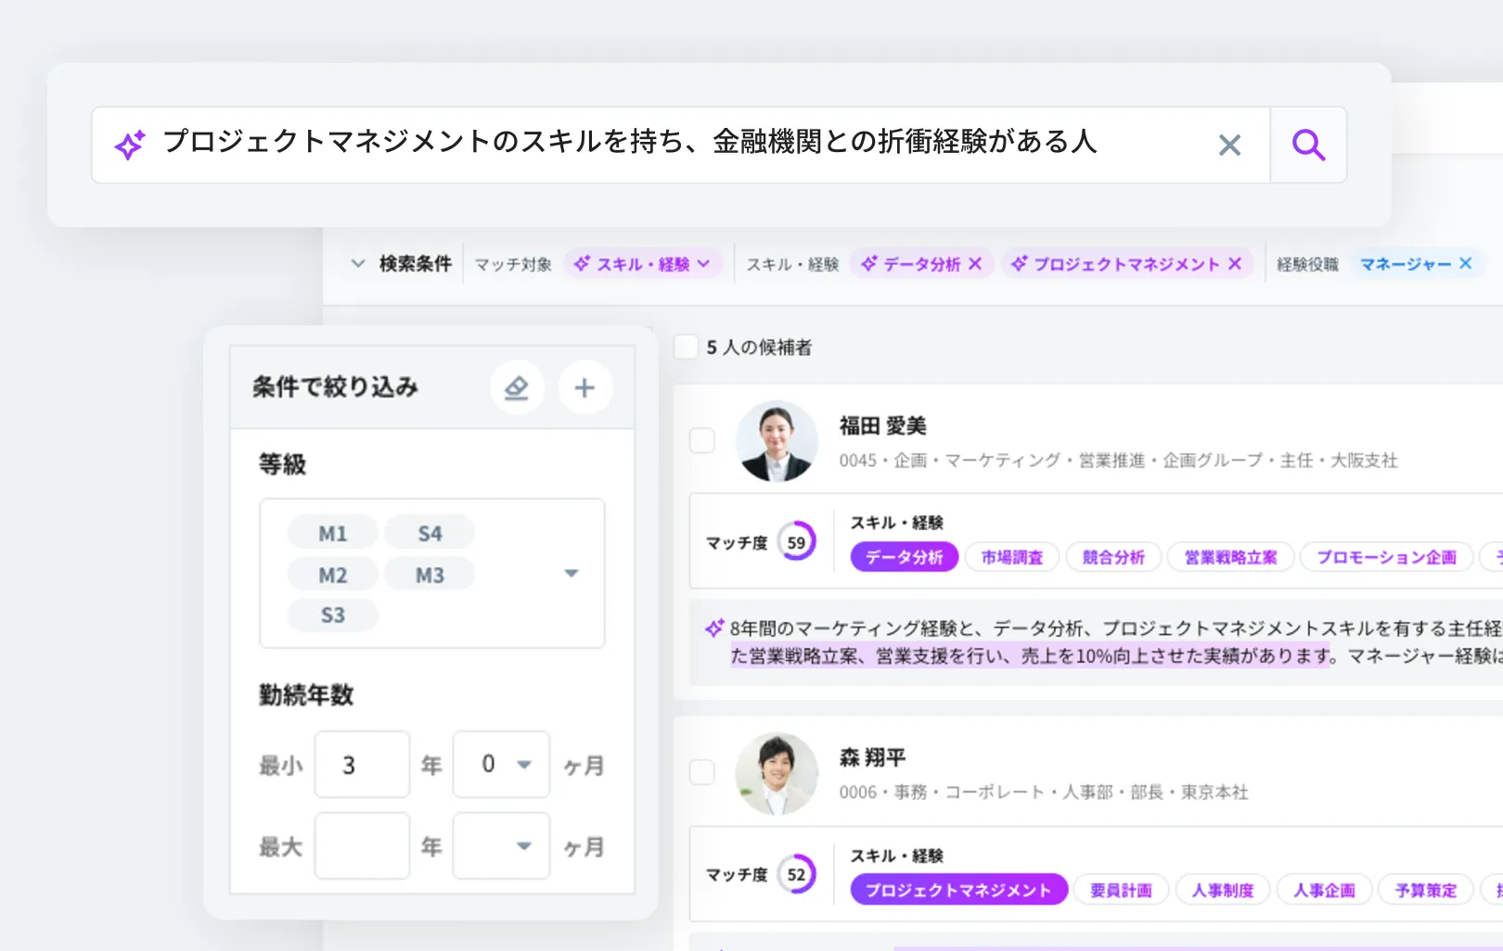Select candidate 森翔平 using his checkbox
Viewport: 1503px width, 951px height.
tap(701, 773)
